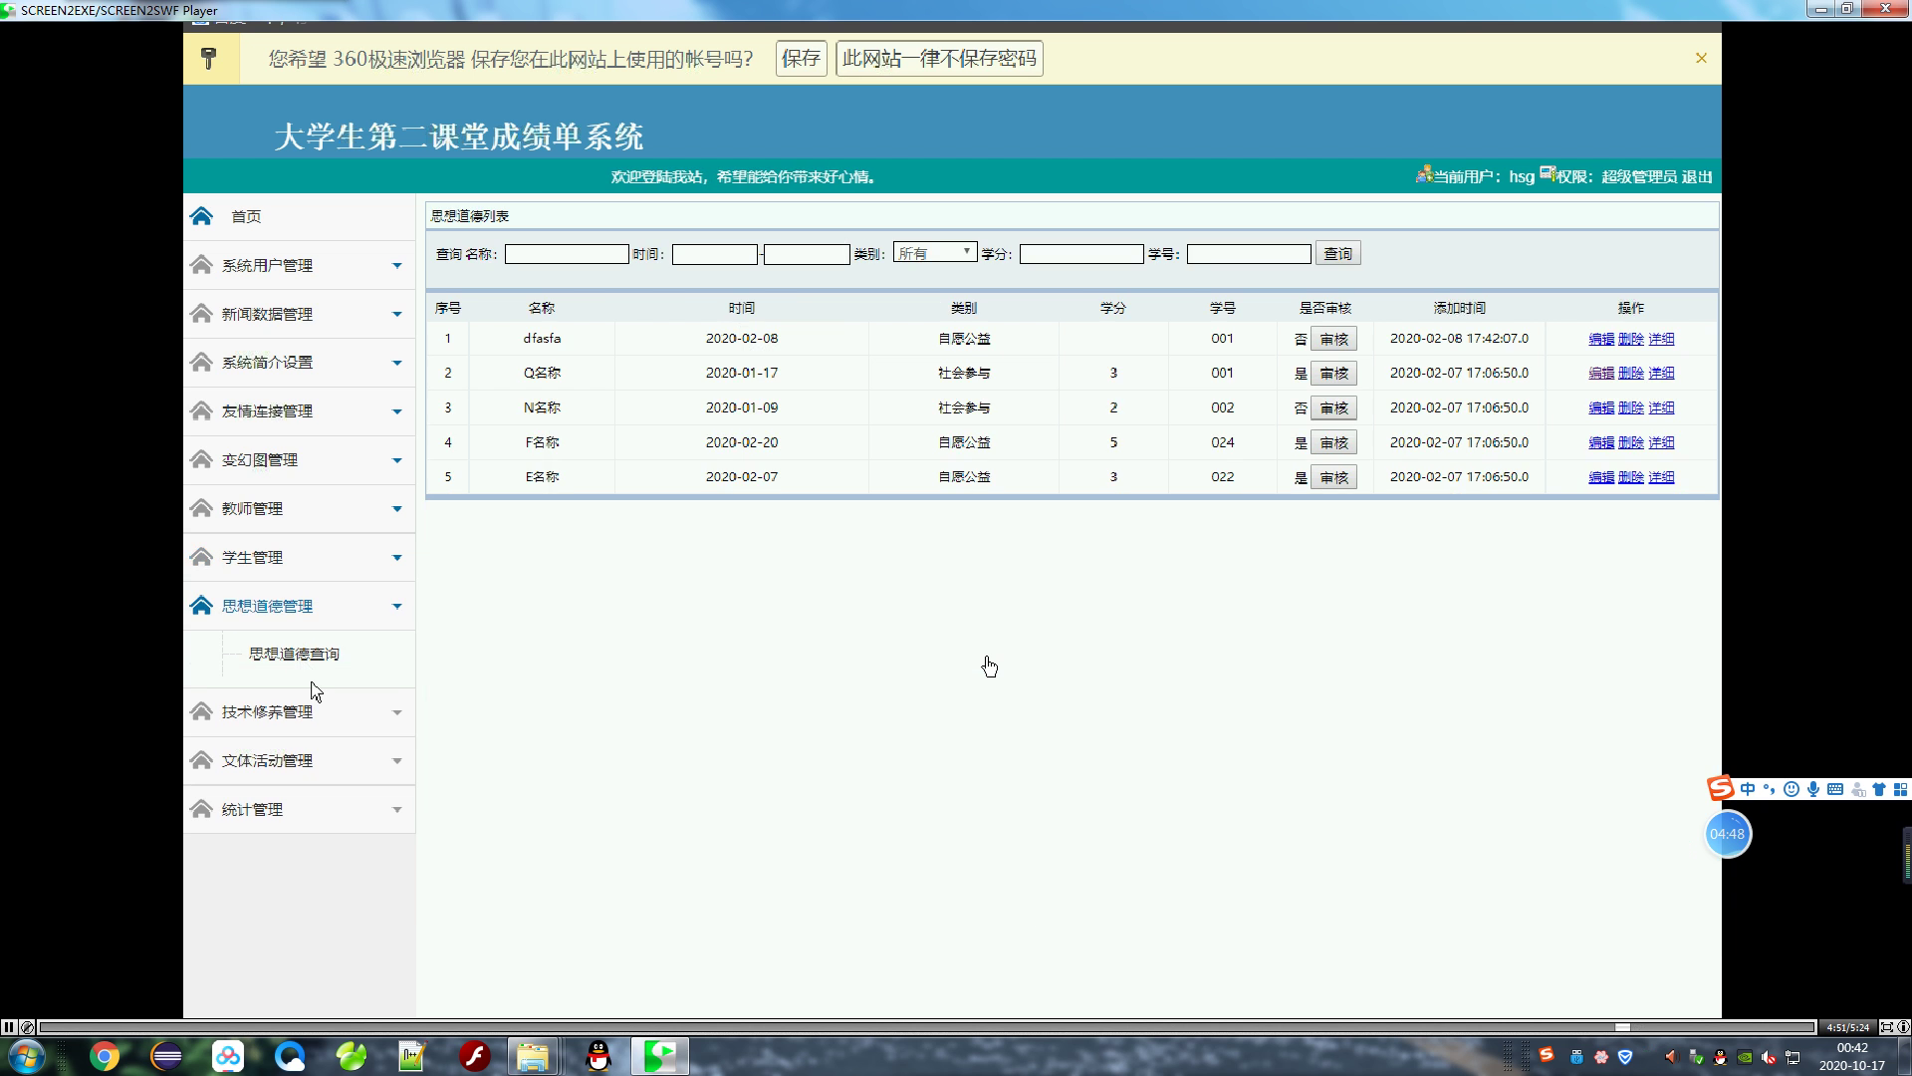Expand 友情连接管理 menu

(x=299, y=411)
